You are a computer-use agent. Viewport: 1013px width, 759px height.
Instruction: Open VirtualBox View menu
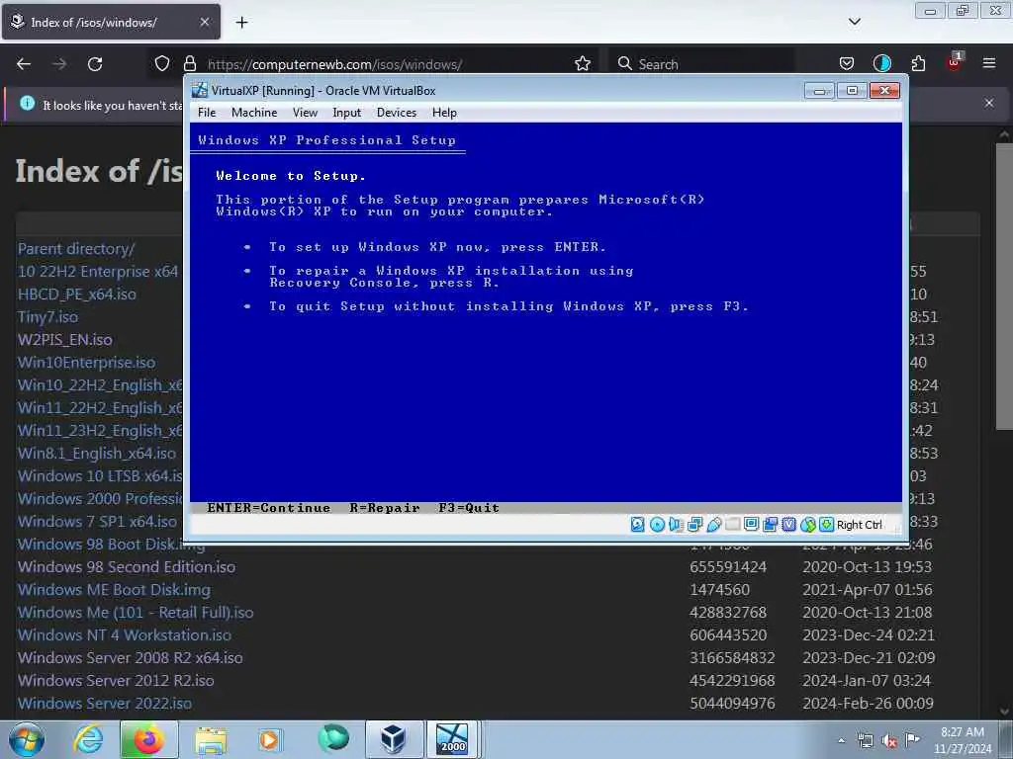pos(305,113)
